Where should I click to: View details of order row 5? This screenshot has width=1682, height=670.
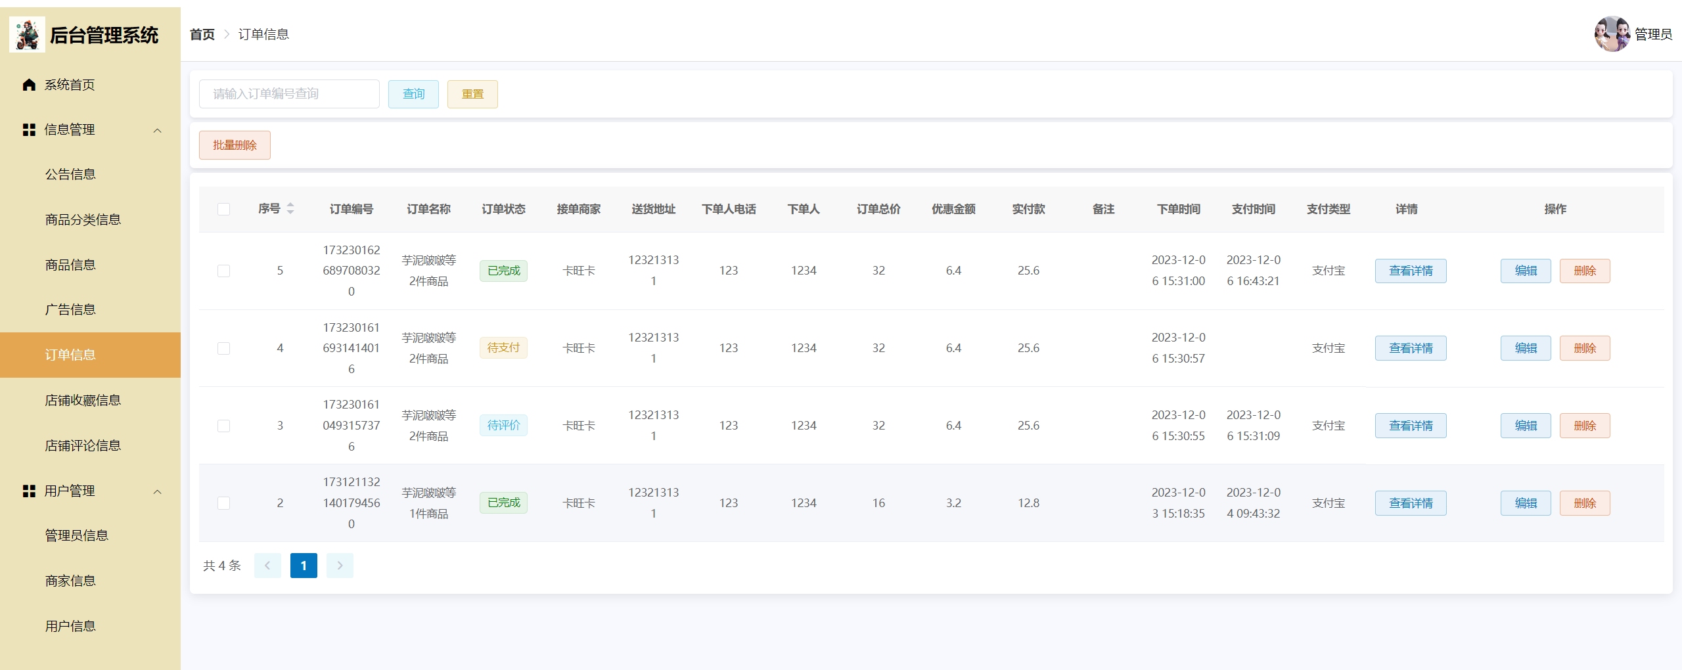coord(1411,271)
